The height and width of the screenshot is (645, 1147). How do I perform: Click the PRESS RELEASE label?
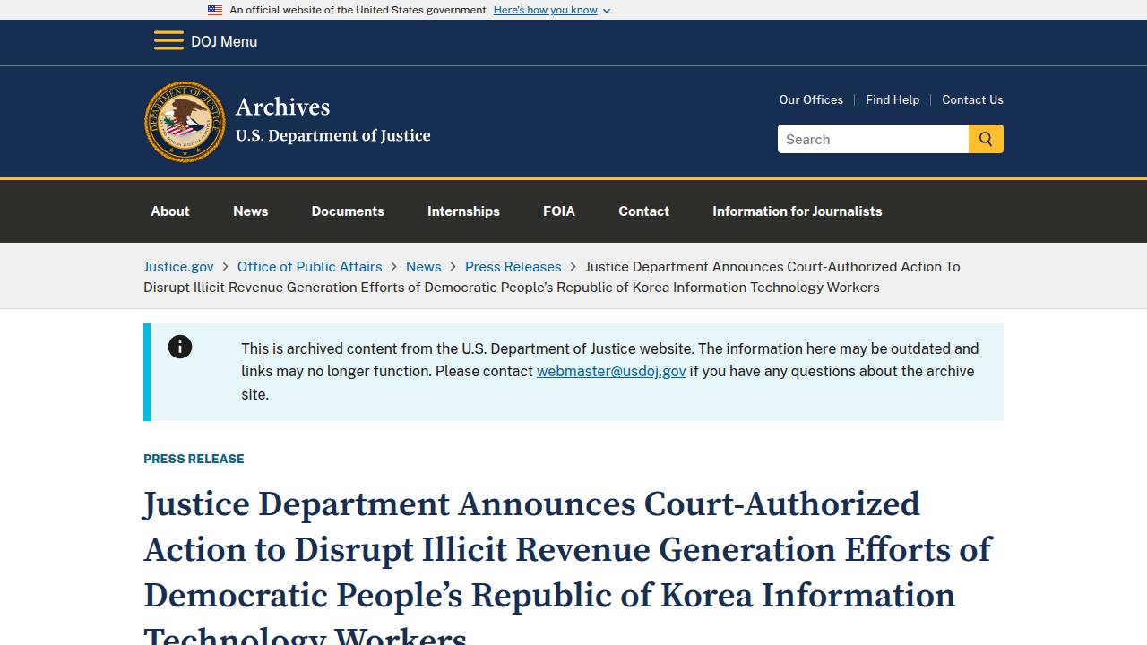[x=194, y=459]
